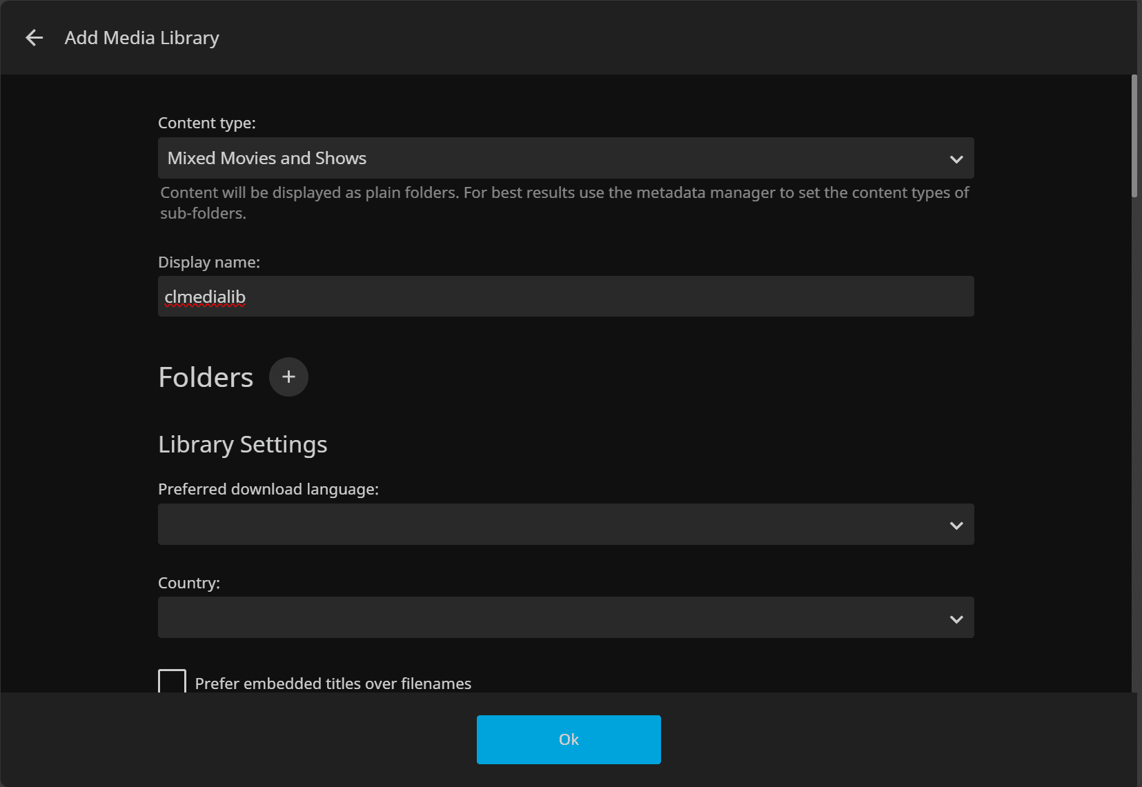Click the chevron arrow on Content type field

pyautogui.click(x=956, y=159)
